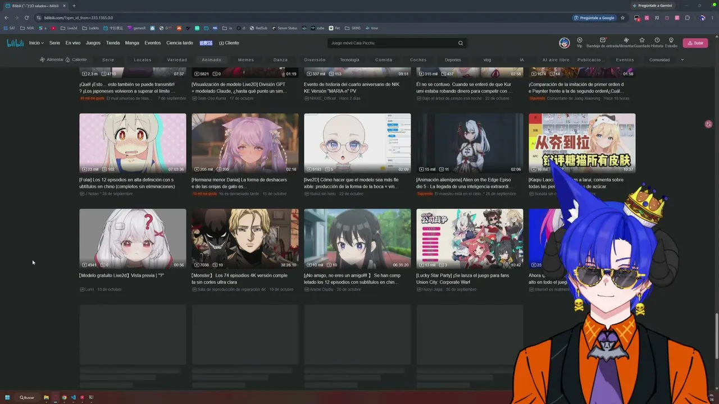Select the Memes category tab
Image resolution: width=719 pixels, height=404 pixels.
coord(246,60)
